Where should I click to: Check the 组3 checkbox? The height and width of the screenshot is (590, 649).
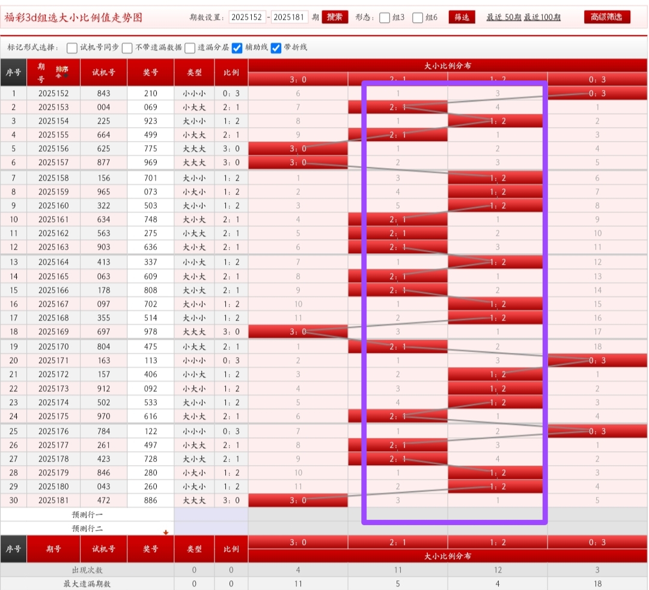click(385, 17)
